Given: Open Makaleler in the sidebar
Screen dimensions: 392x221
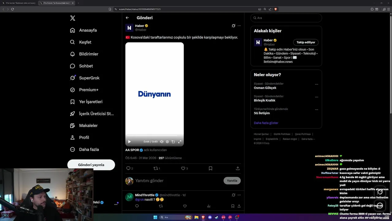Looking at the screenshot, I should point(84,126).
